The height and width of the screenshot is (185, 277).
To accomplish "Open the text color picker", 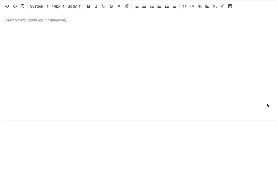I will tap(119, 6).
